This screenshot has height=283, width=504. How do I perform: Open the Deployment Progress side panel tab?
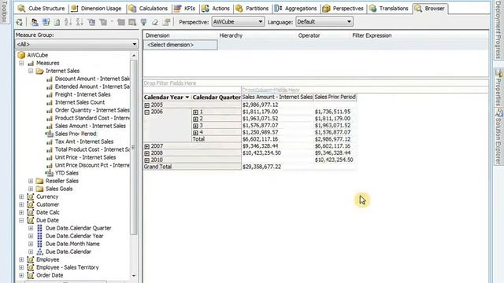coord(498,30)
